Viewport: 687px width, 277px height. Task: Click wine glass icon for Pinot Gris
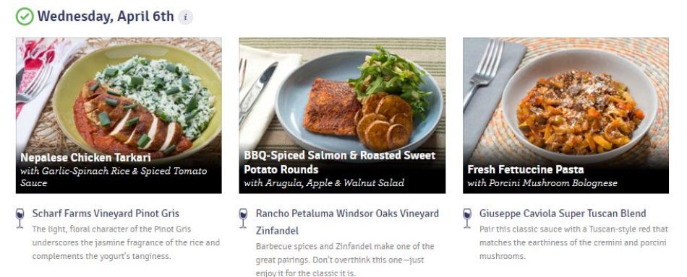click(20, 218)
